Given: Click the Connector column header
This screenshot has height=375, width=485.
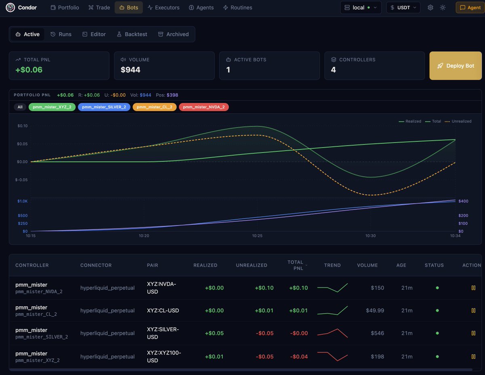Looking at the screenshot, I should click(96, 265).
